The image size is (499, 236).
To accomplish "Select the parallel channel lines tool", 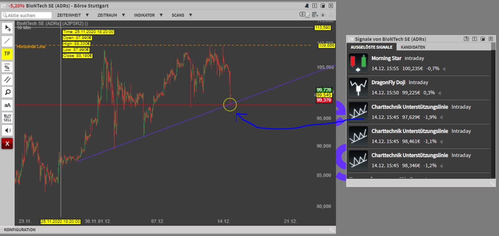I will tap(7, 79).
